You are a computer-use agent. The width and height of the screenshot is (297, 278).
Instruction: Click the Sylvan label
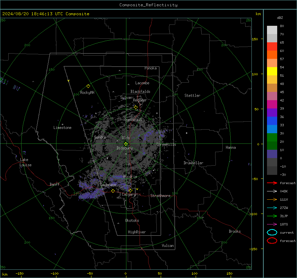coord(126,98)
